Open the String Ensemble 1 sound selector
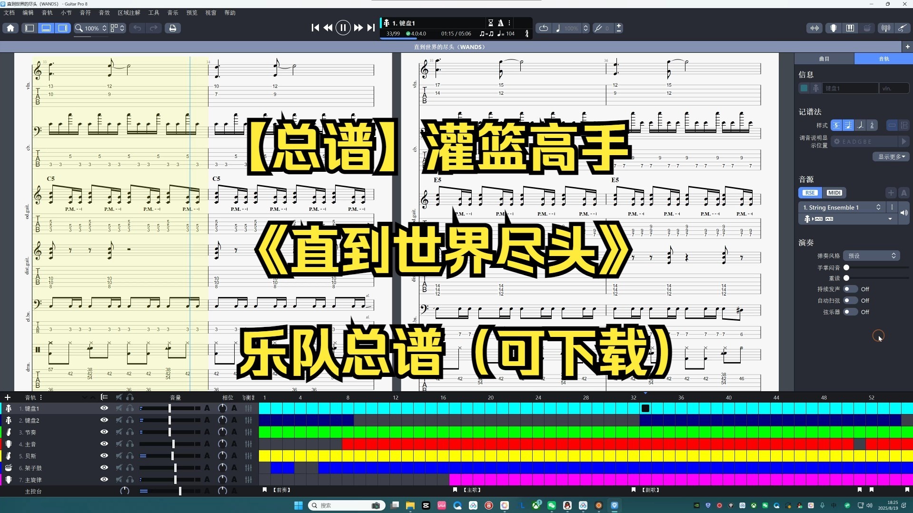This screenshot has height=513, width=913. (x=842, y=207)
